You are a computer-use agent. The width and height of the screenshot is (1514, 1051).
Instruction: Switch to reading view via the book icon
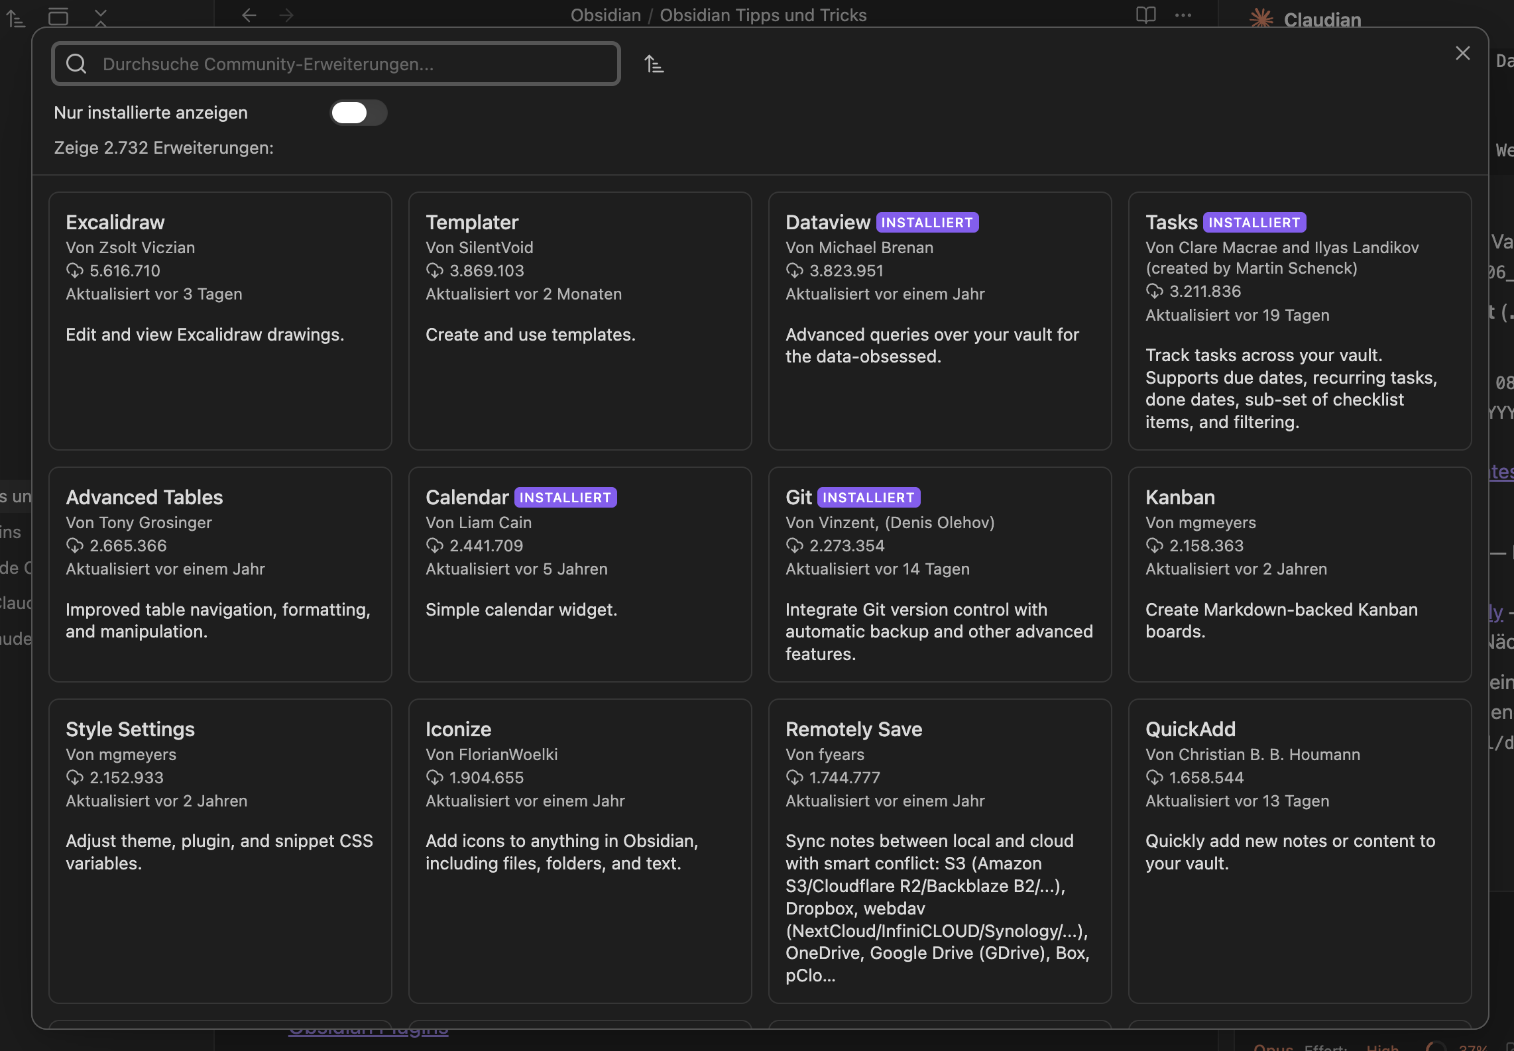pyautogui.click(x=1145, y=15)
